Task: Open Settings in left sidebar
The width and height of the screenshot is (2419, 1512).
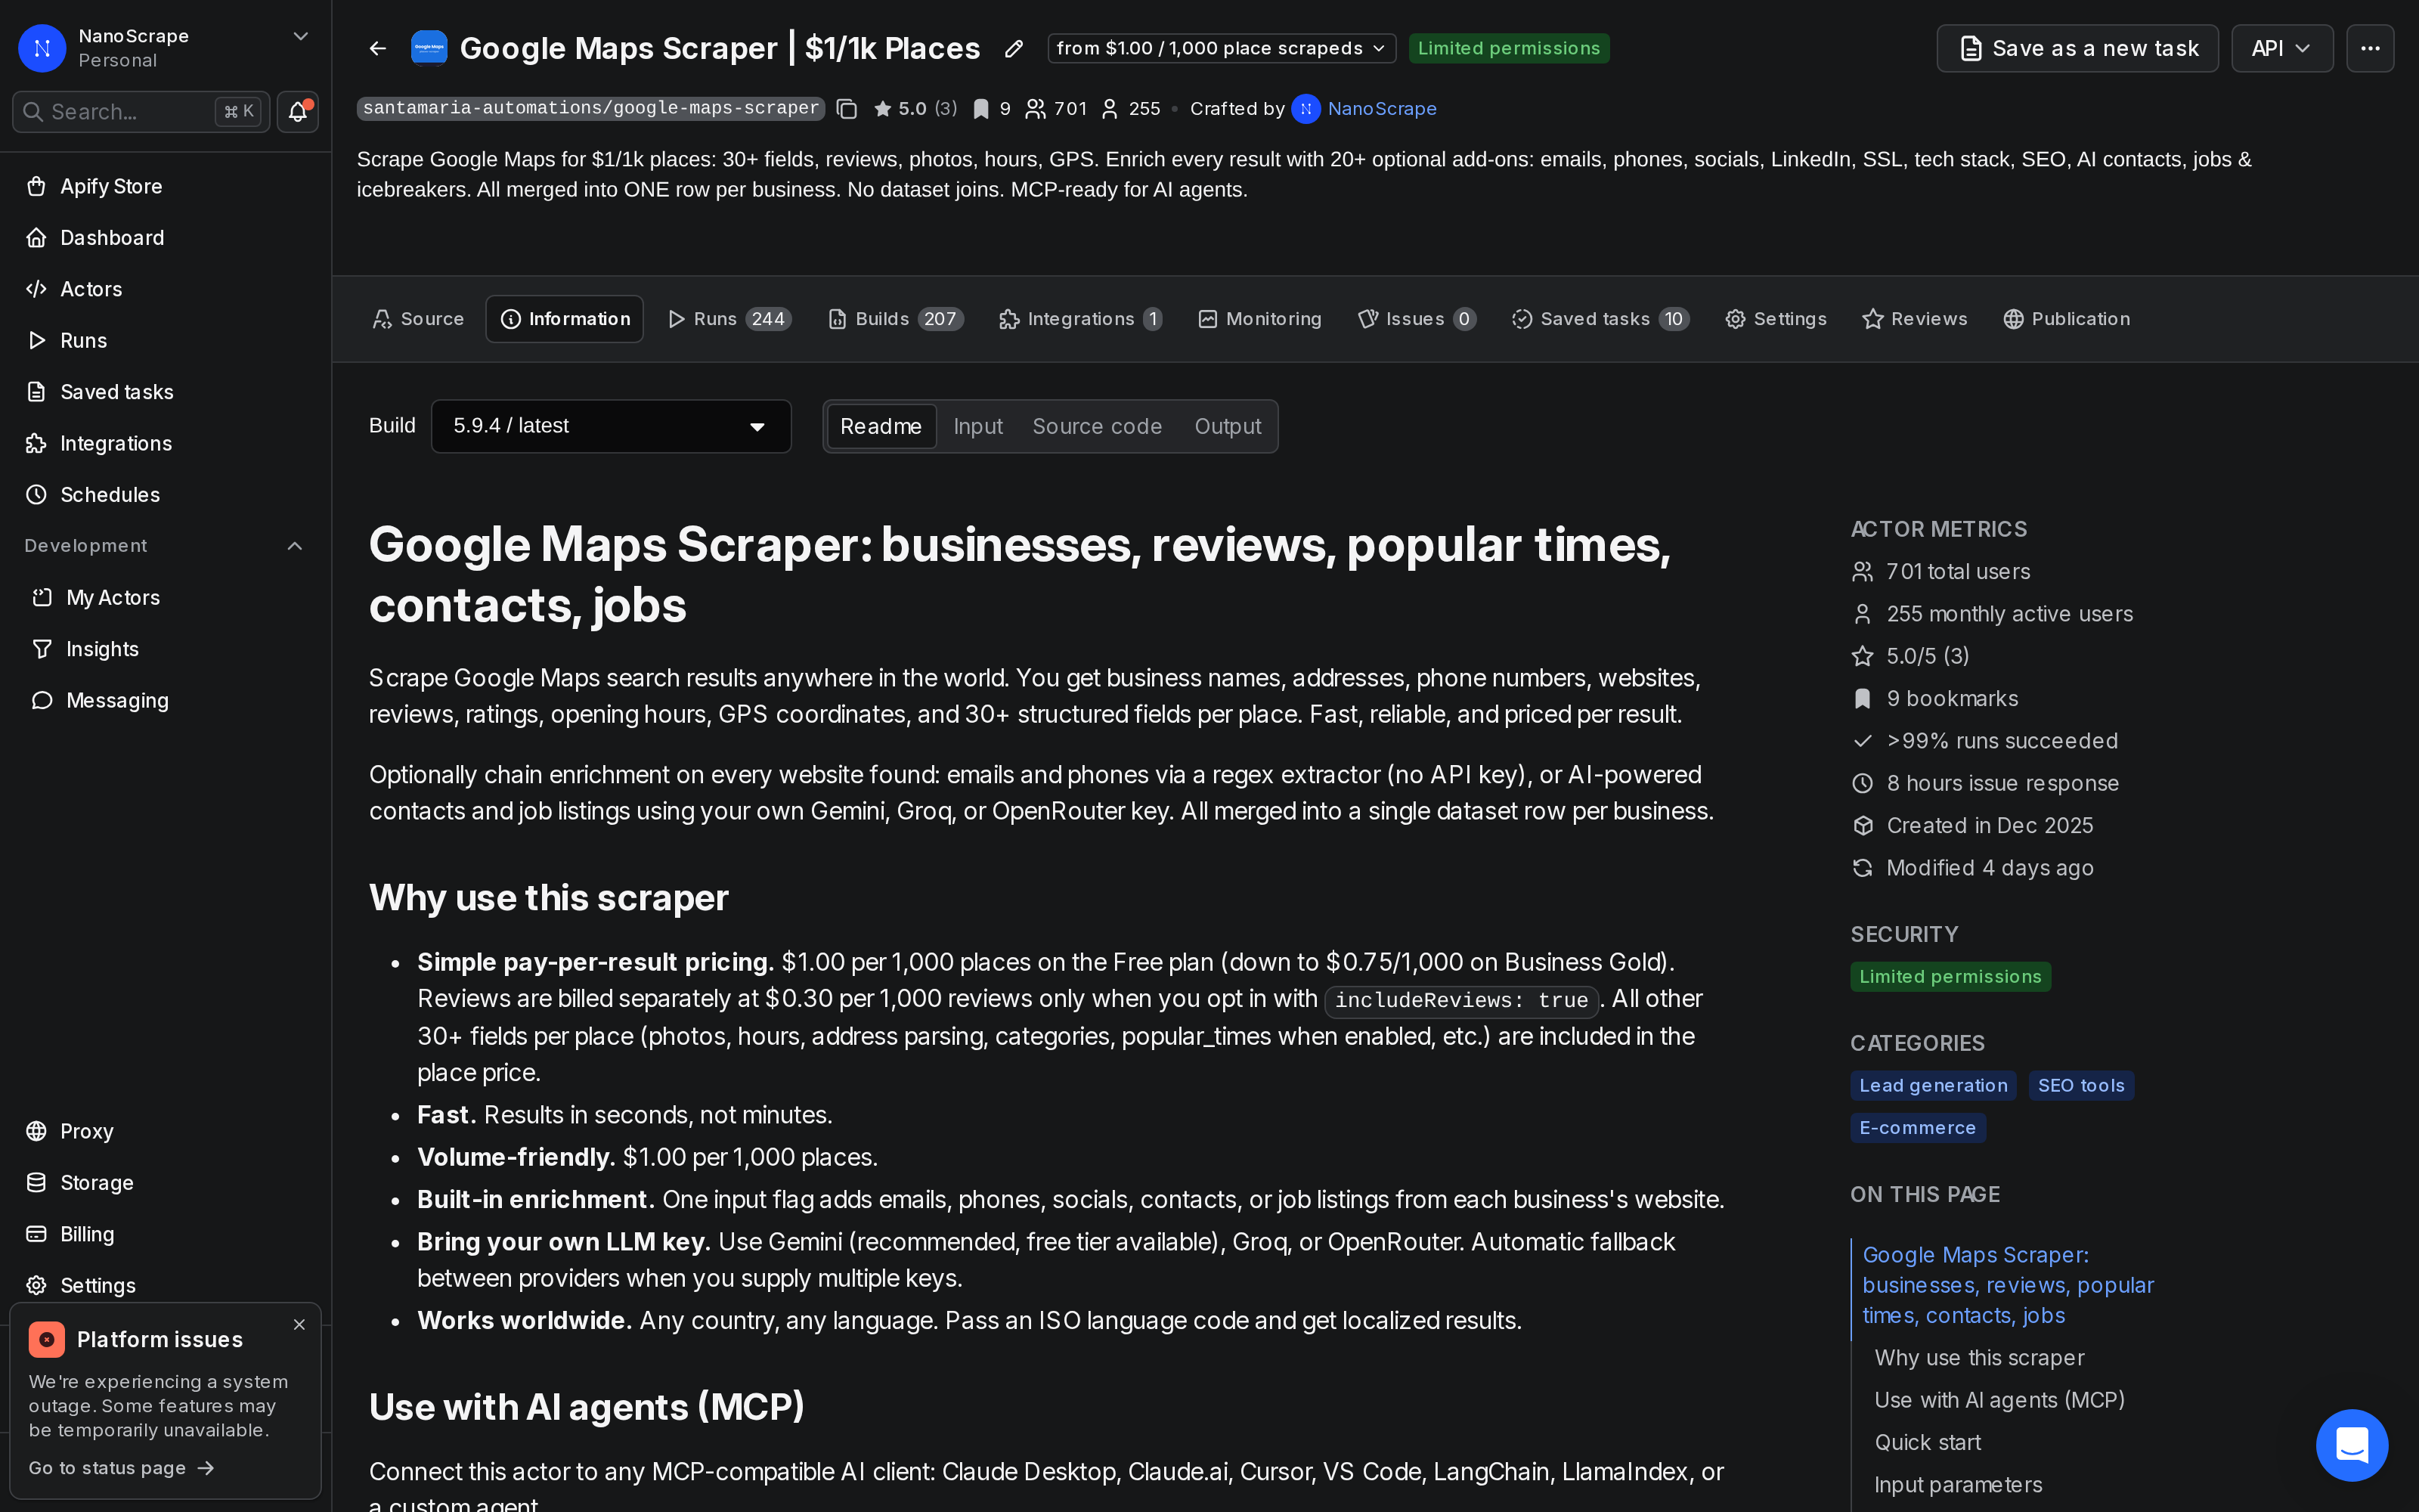Action: 166,1285
